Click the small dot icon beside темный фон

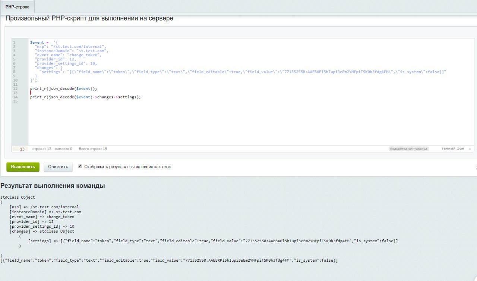click(470, 149)
